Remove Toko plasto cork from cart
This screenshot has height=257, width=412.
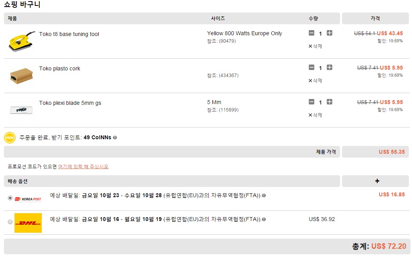tap(315, 81)
